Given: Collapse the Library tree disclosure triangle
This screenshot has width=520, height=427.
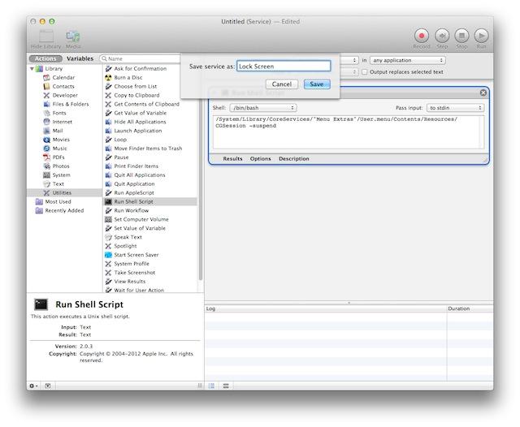Looking at the screenshot, I should tap(32, 69).
